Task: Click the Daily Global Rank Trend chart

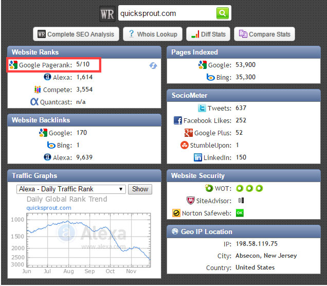Action: click(x=88, y=240)
